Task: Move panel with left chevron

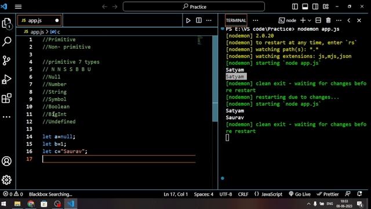Action: 349,20
